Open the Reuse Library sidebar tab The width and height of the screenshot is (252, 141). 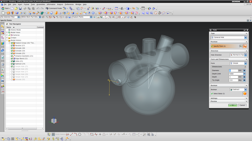(2, 43)
